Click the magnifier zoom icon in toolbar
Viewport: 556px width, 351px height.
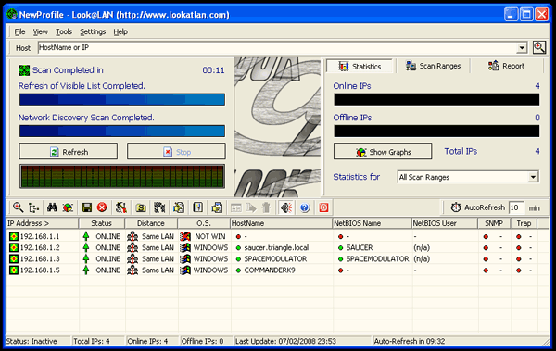pos(19,207)
